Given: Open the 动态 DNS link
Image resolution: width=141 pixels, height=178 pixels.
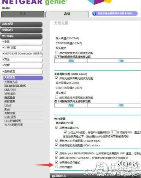Looking at the screenshot, I should 10,90.
